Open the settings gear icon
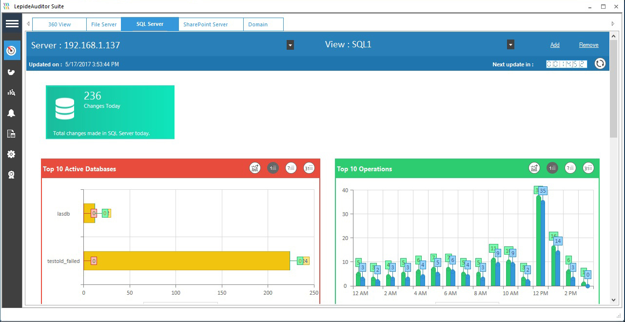Viewport: 625px width, 322px height. click(11, 154)
